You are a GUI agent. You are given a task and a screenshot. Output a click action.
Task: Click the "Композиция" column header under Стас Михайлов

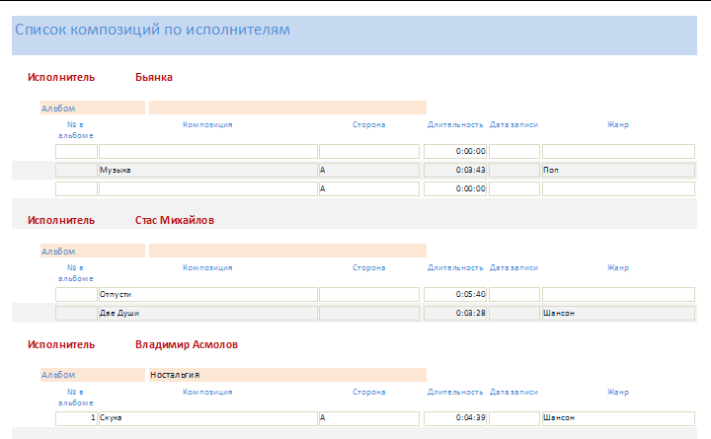click(207, 267)
